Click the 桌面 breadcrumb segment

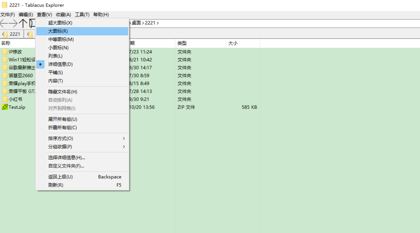(x=136, y=23)
